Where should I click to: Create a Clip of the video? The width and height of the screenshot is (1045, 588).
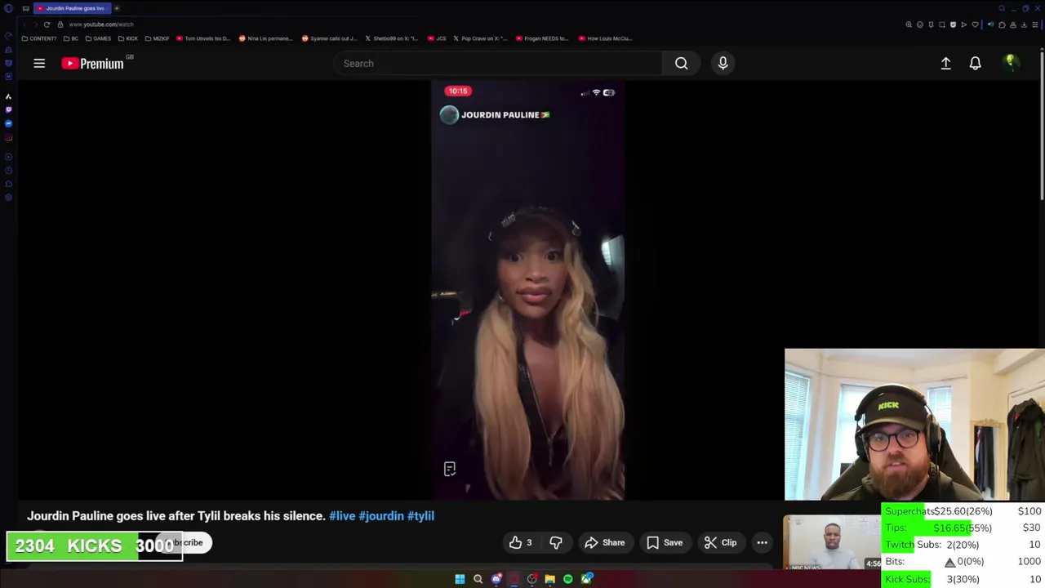[720, 542]
